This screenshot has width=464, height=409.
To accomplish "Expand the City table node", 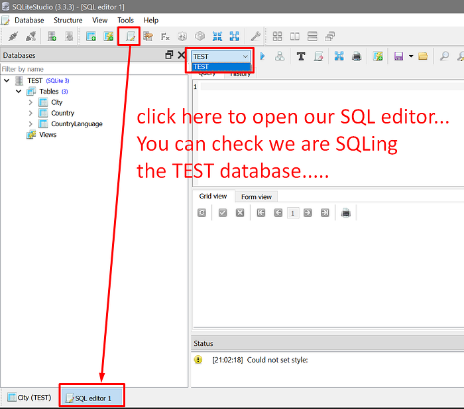I will pyautogui.click(x=30, y=102).
